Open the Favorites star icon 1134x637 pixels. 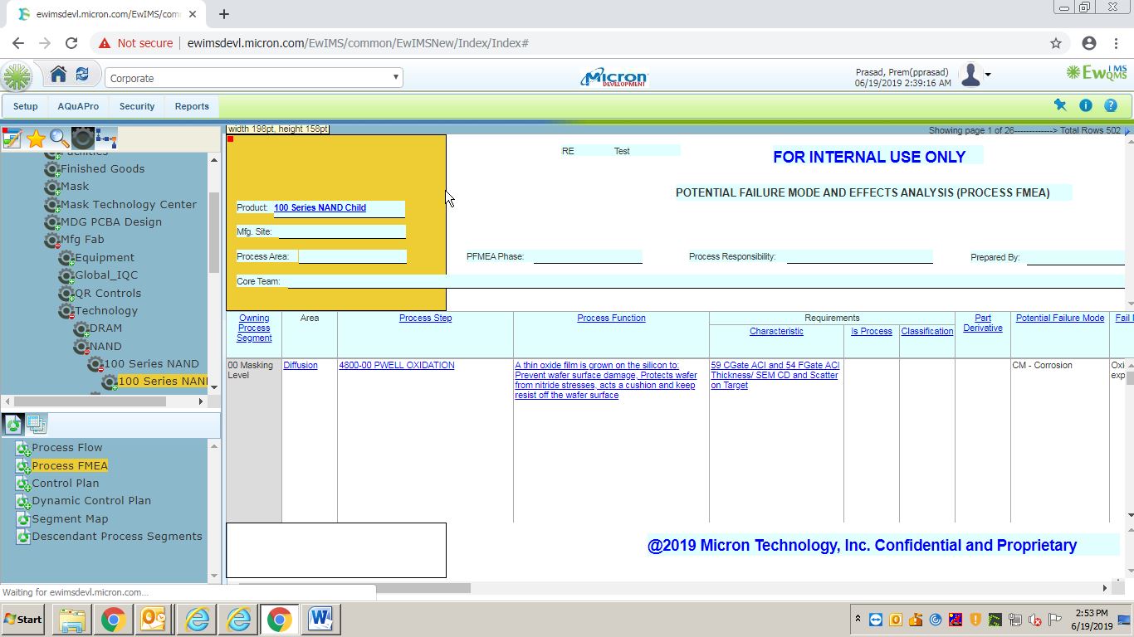click(36, 139)
